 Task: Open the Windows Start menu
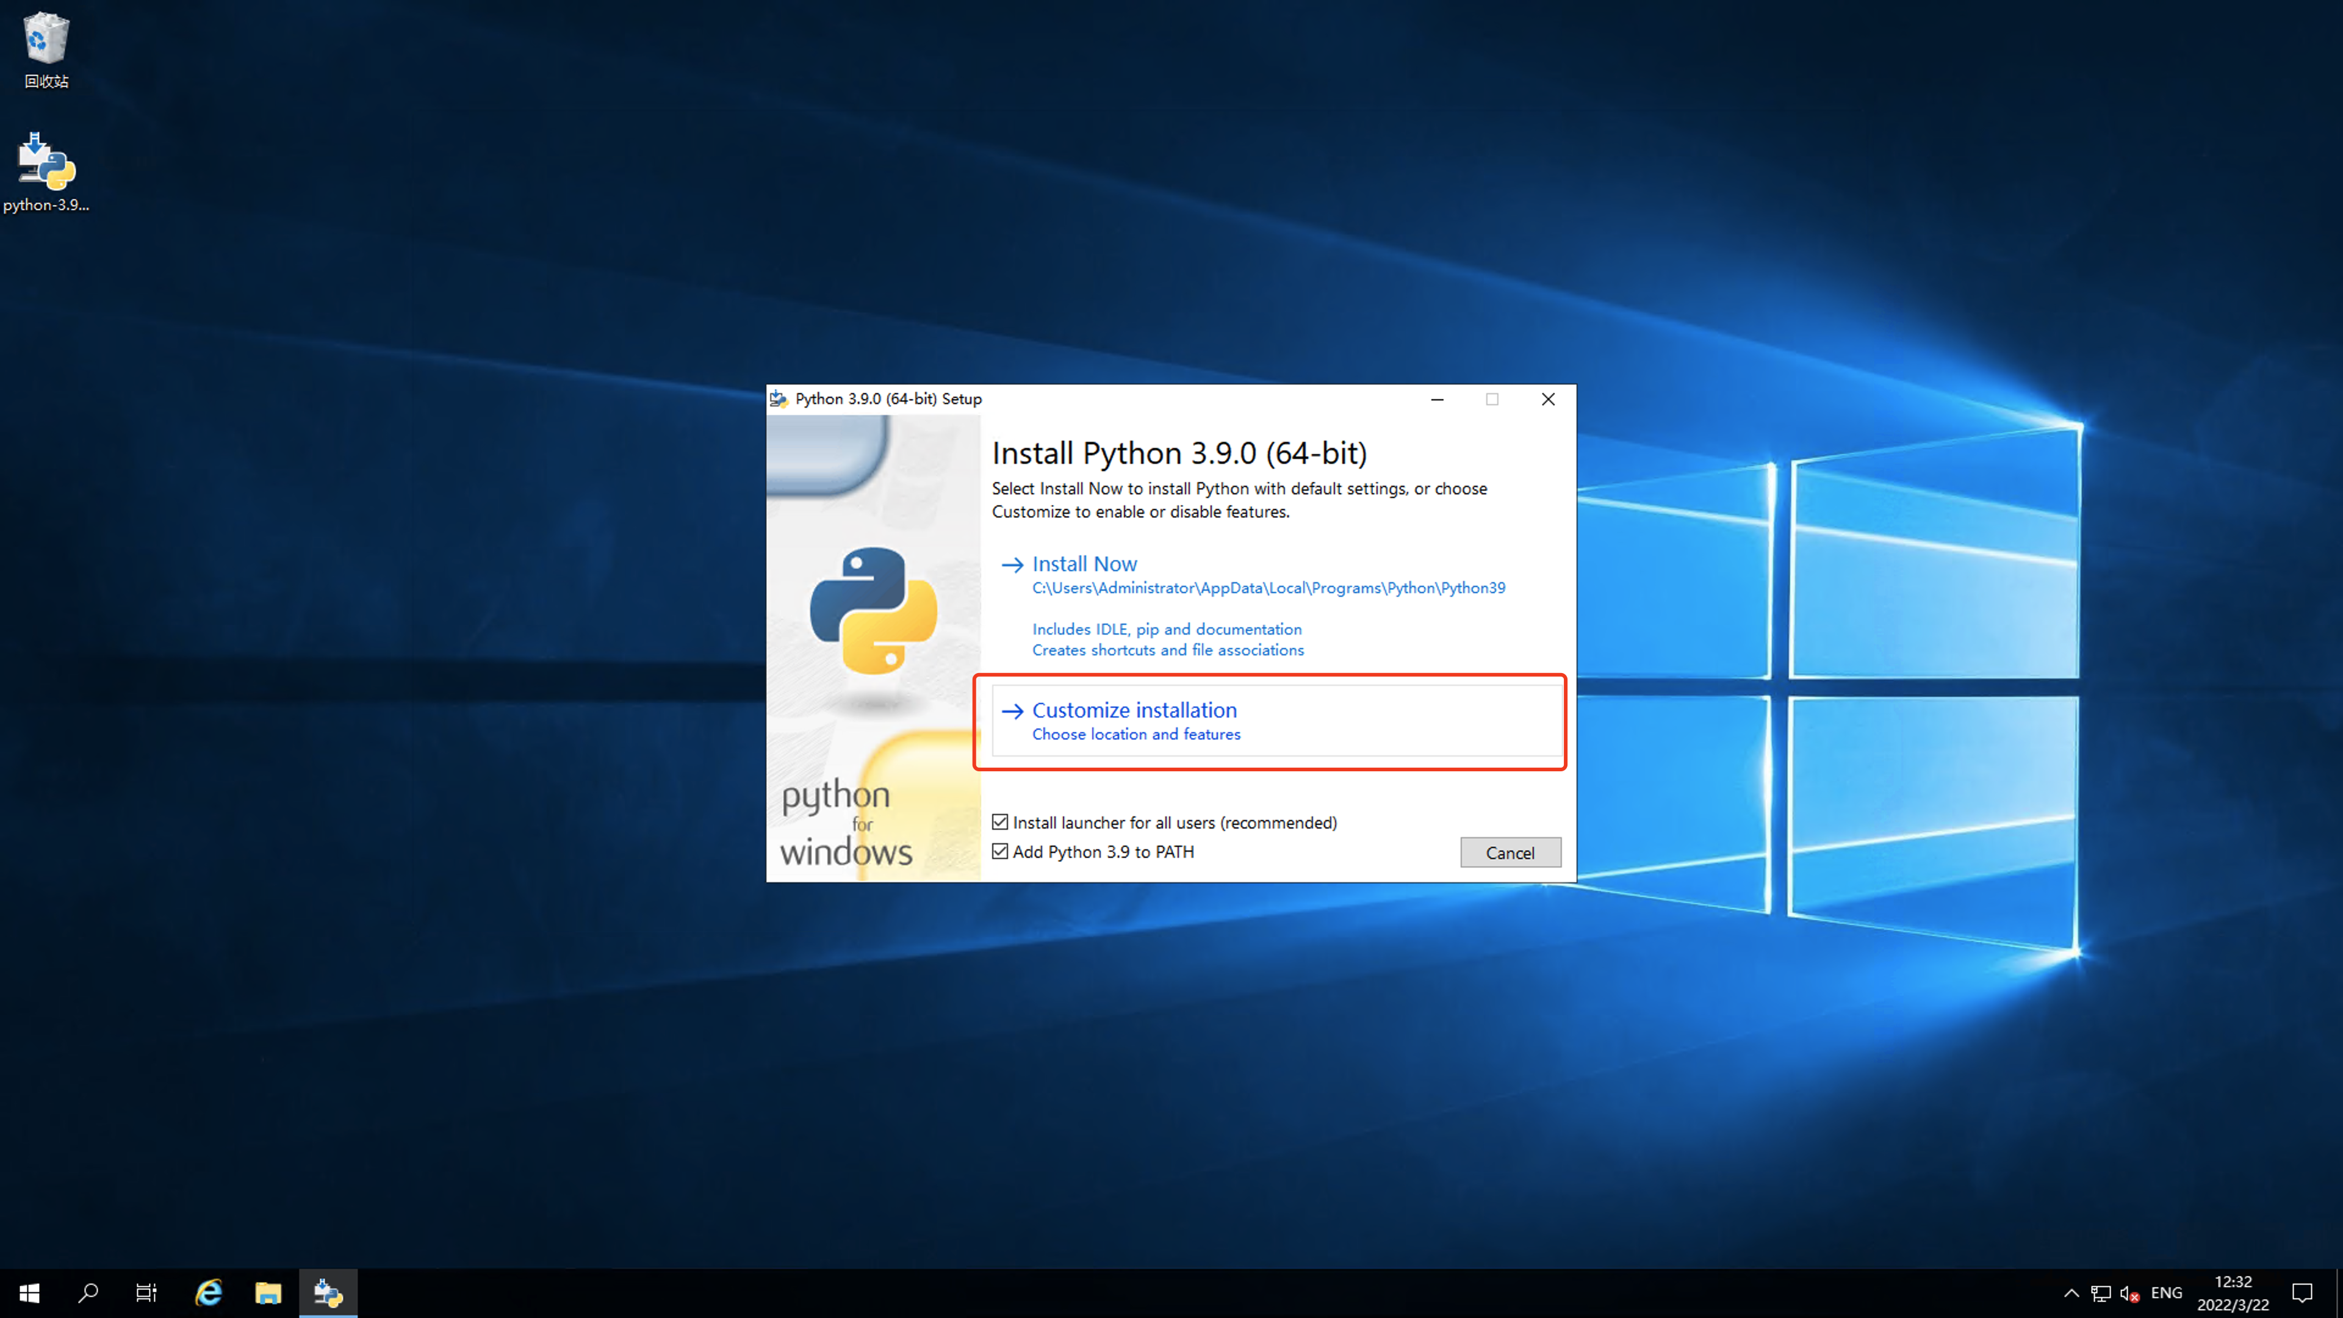point(29,1292)
